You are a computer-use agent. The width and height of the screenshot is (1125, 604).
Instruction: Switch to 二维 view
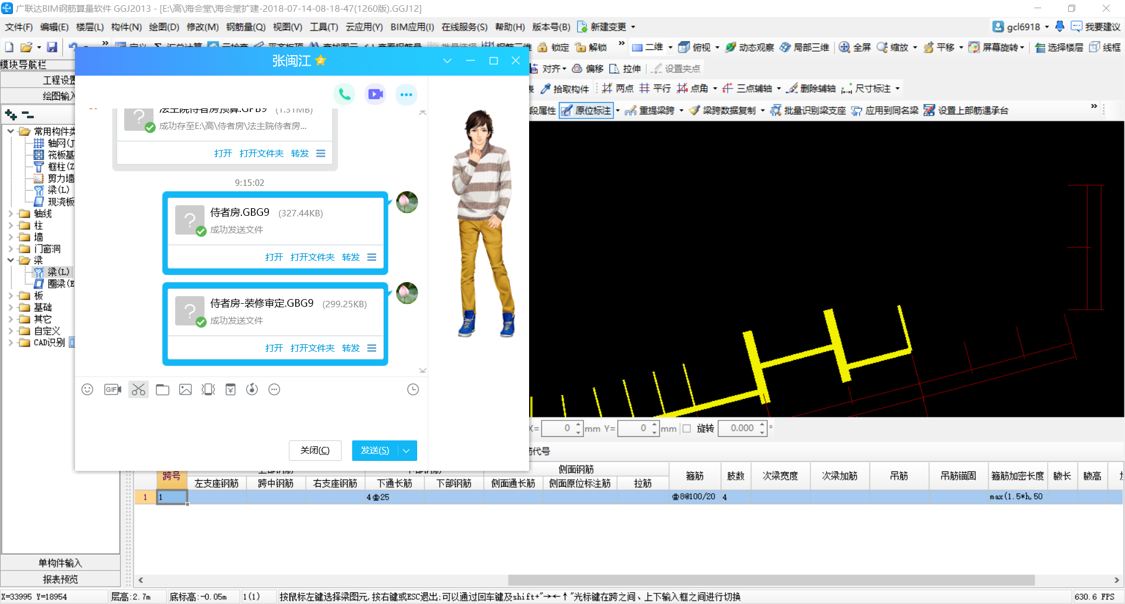647,47
